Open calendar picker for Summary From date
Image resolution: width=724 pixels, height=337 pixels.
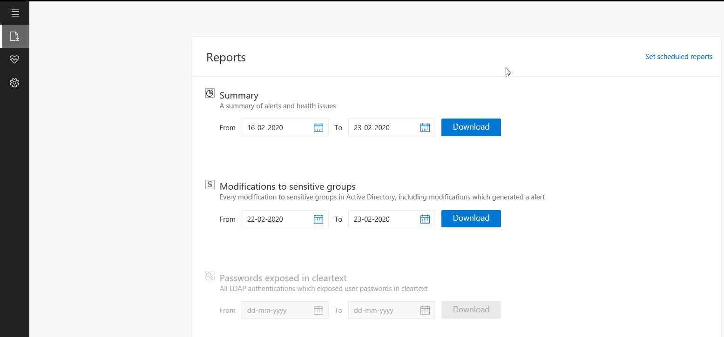point(318,128)
